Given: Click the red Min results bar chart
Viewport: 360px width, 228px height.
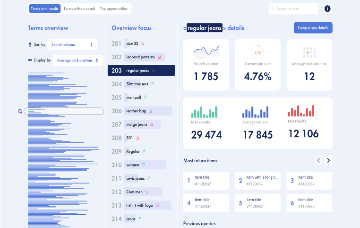Looking at the screenshot, I should click(x=301, y=111).
